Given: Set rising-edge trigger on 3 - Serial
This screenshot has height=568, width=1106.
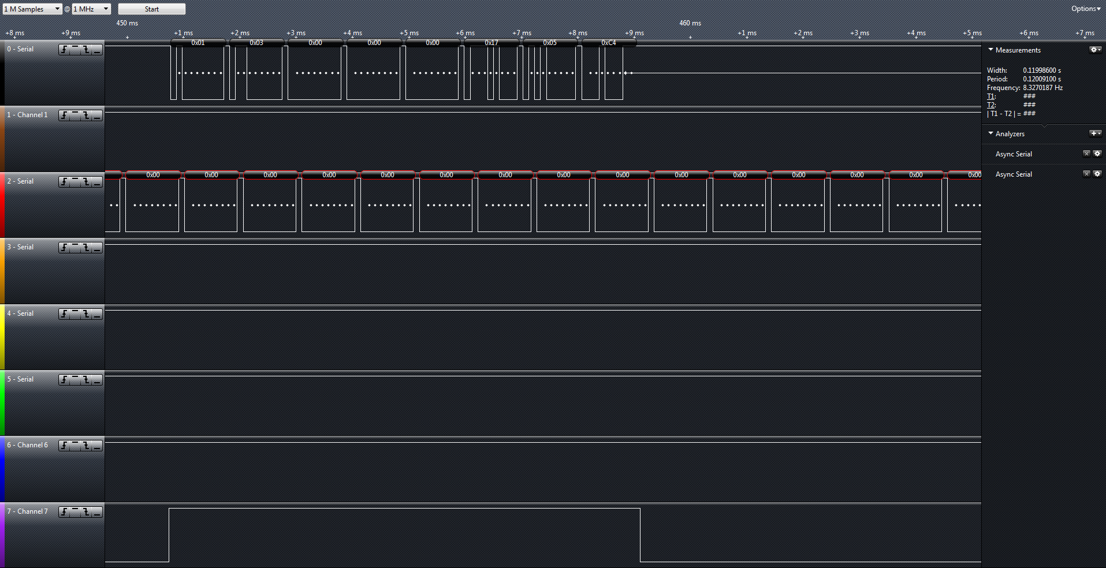Looking at the screenshot, I should 64,248.
